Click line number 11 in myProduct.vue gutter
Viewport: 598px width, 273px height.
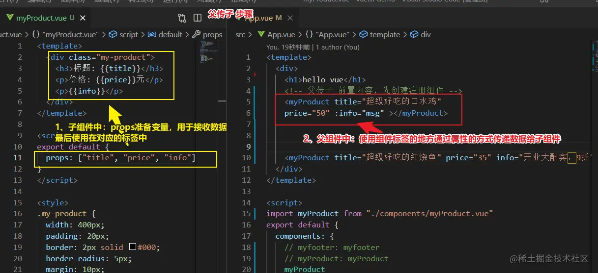[18, 158]
